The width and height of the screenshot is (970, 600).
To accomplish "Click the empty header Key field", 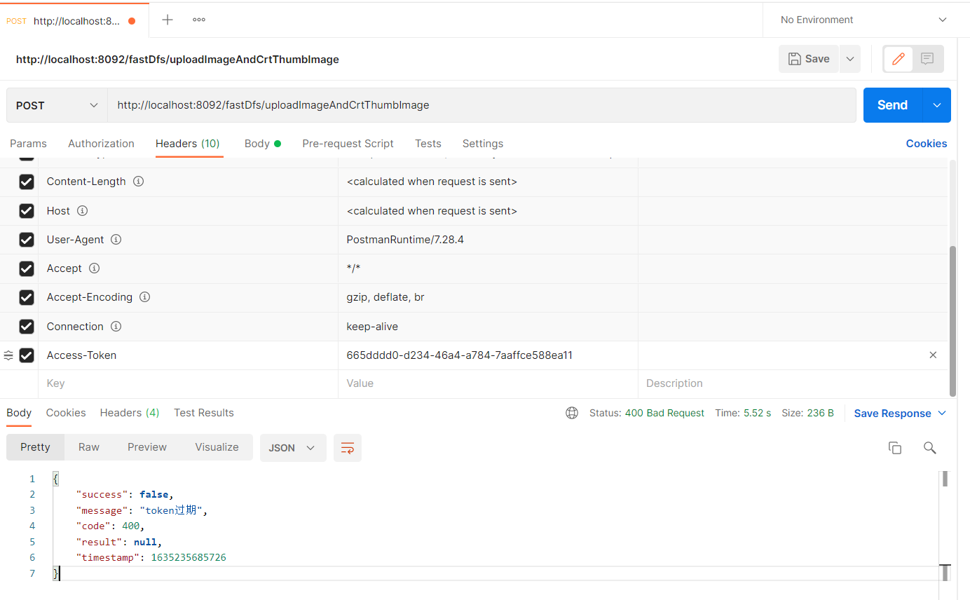I will coord(188,384).
